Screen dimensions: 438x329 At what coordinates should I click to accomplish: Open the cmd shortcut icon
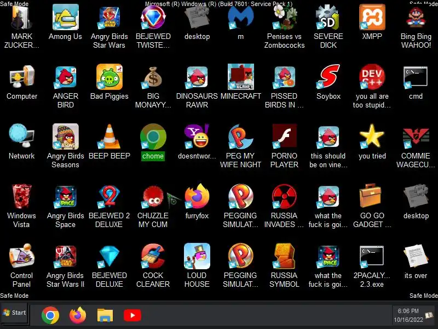[416, 77]
